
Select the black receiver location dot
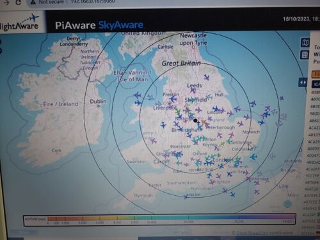click(195, 120)
